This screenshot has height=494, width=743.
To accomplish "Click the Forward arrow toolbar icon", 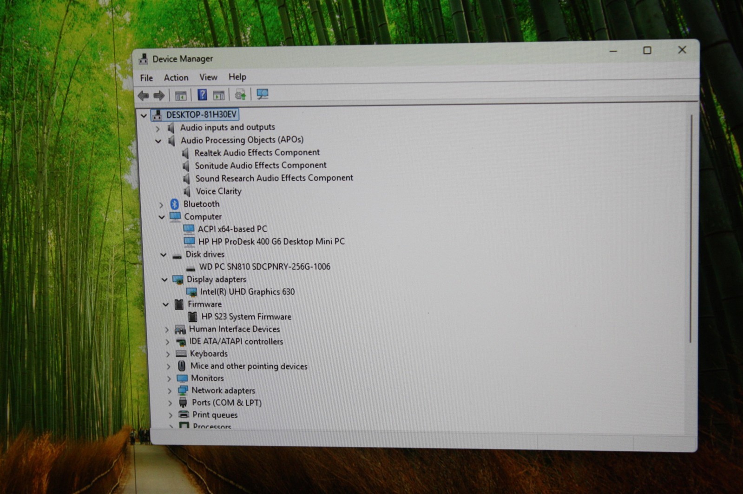I will click(x=159, y=96).
